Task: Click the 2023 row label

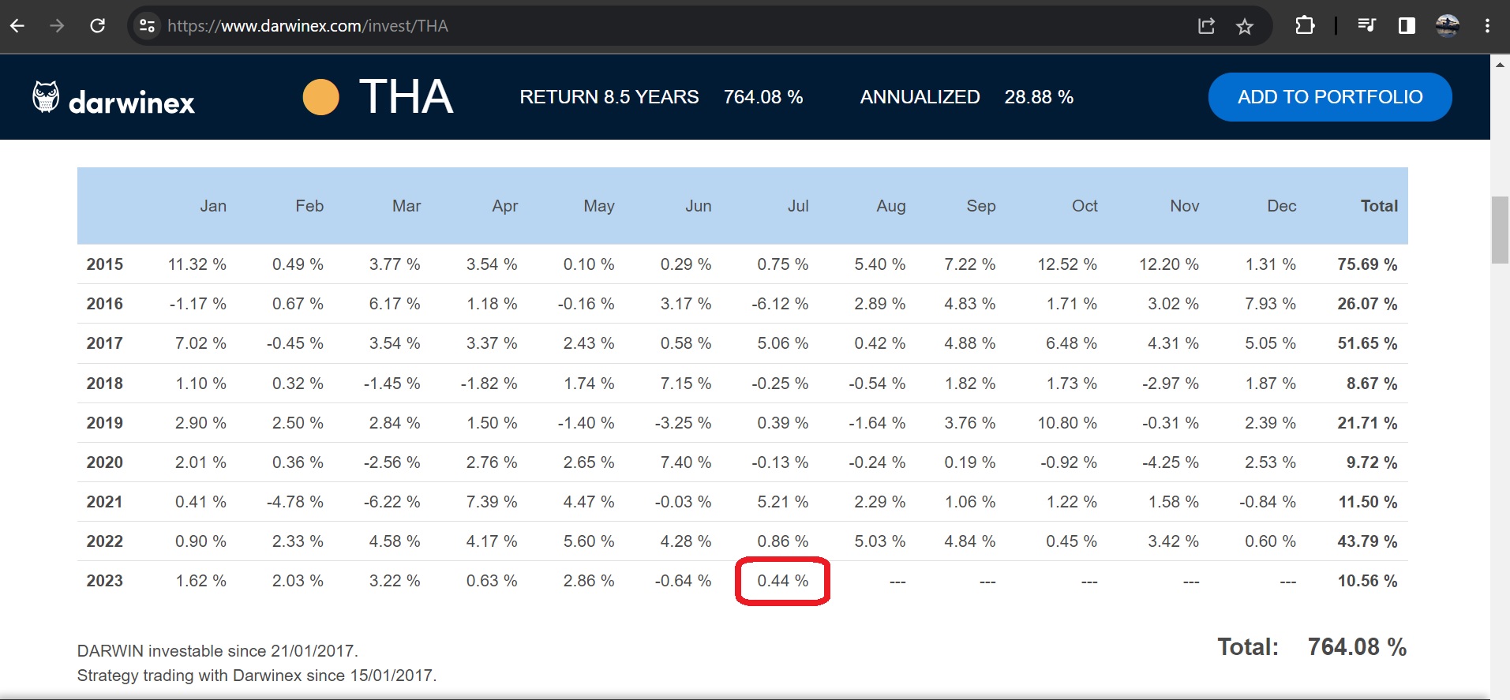Action: point(105,582)
